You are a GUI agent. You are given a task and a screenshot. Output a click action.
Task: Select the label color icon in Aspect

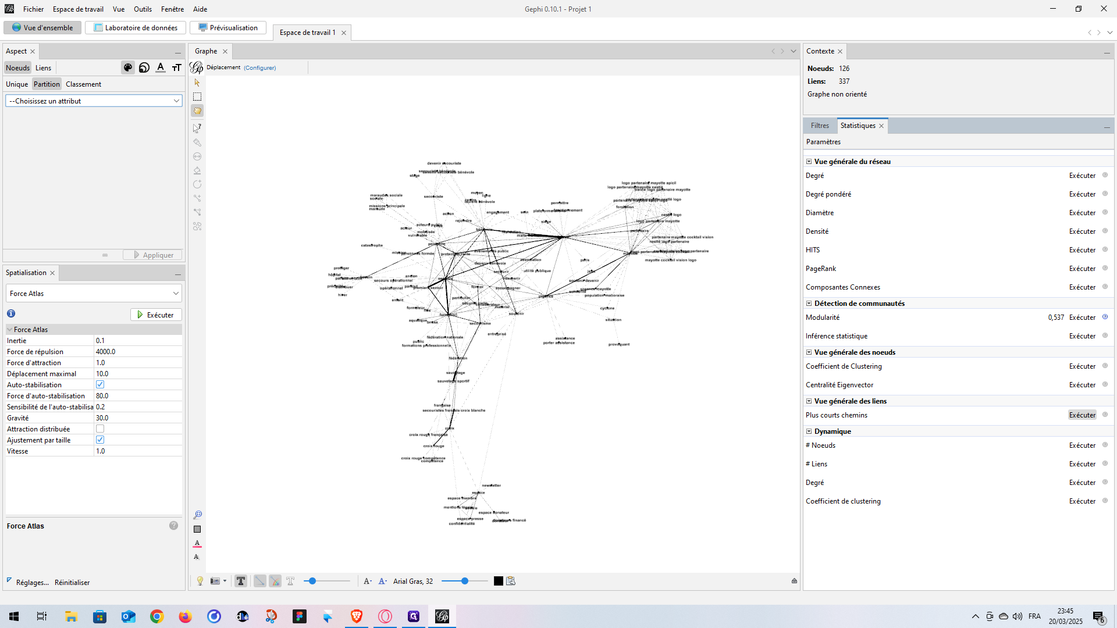click(x=161, y=67)
